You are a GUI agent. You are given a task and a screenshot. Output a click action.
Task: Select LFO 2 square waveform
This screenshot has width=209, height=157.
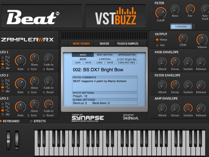pos(2,84)
